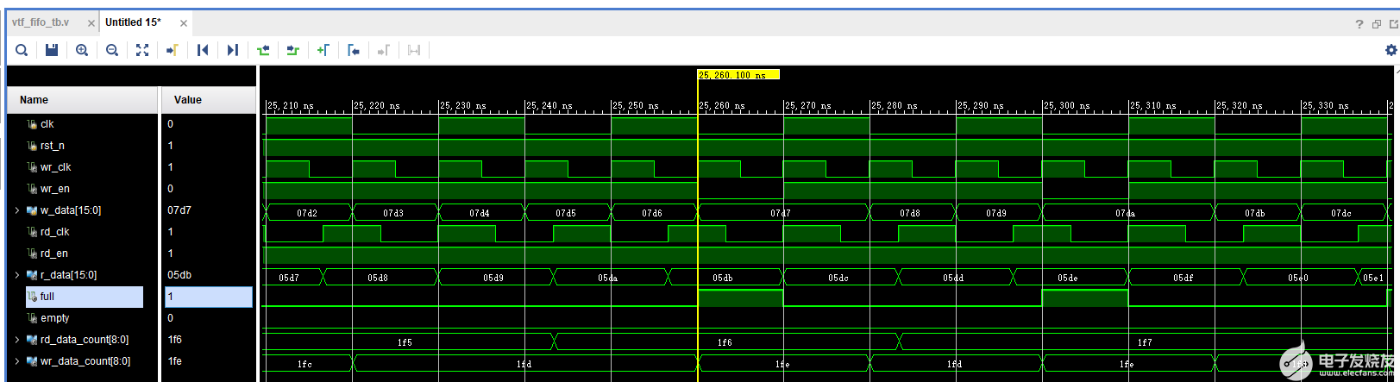Click the 25,300 ns ruler mark
Image resolution: width=1400 pixels, height=382 pixels.
[1066, 105]
